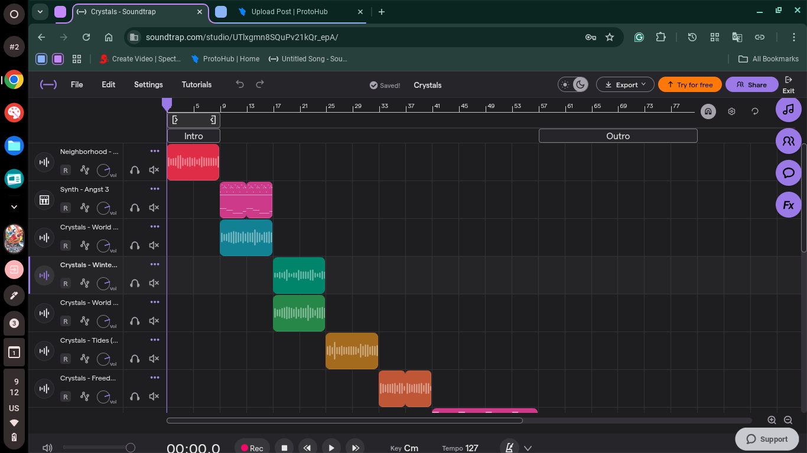The width and height of the screenshot is (807, 453).
Task: Click the Share button
Action: [x=751, y=85]
